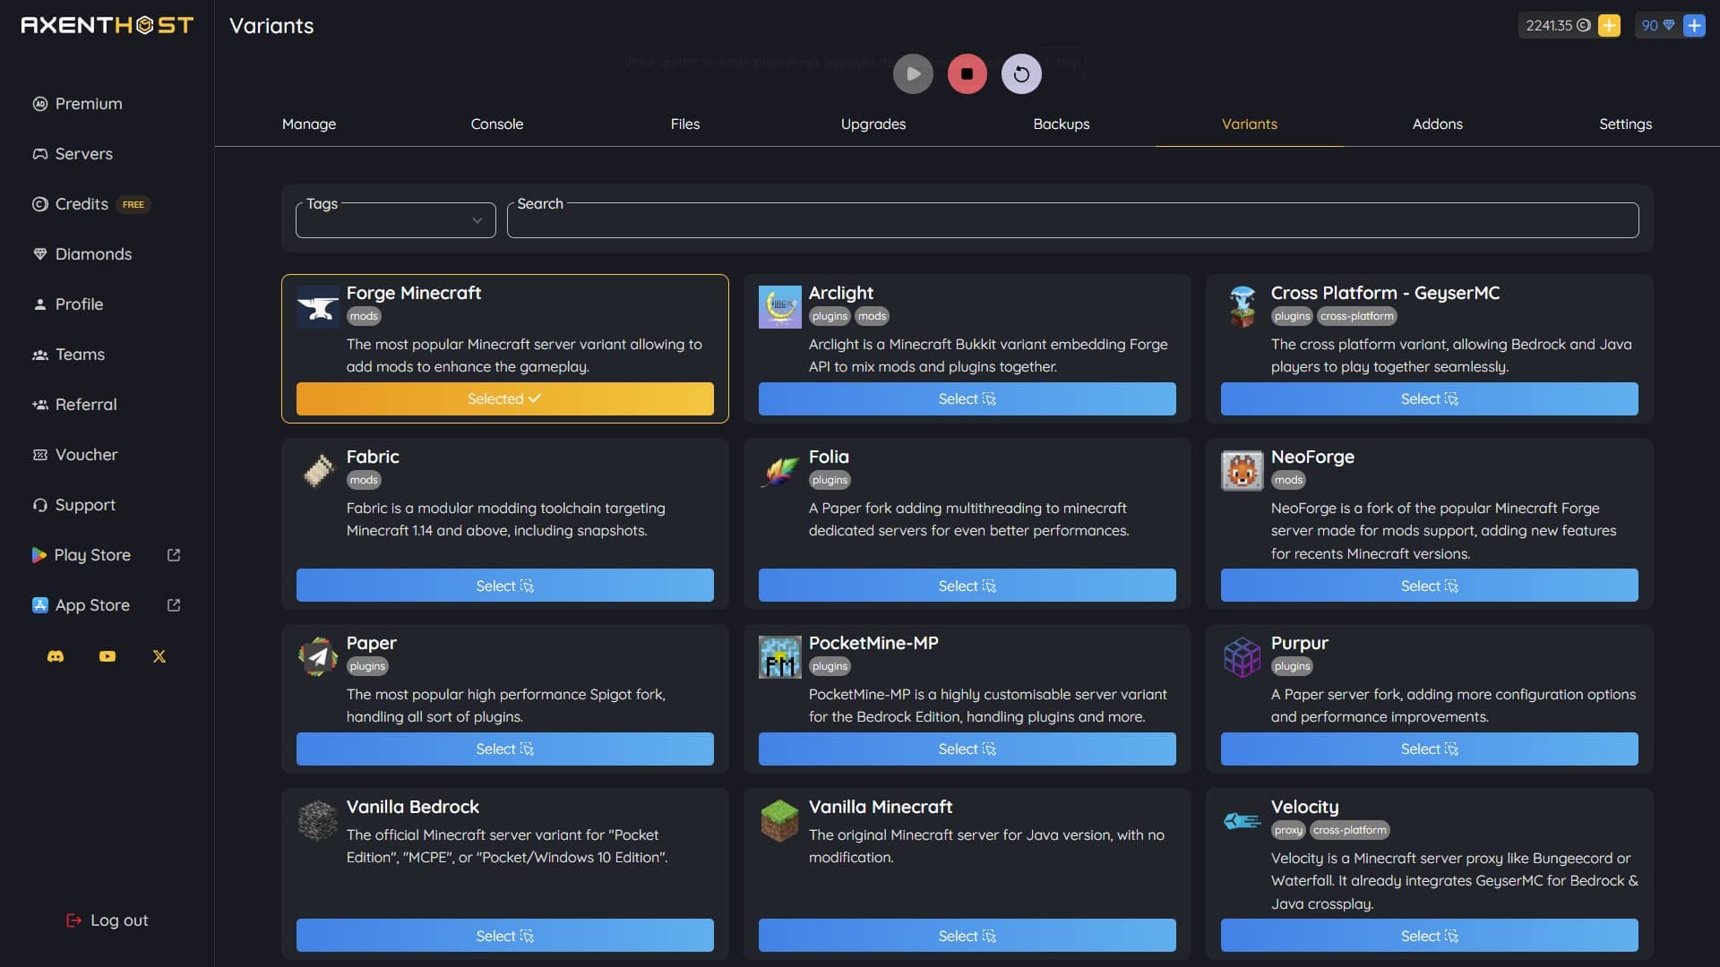Switch to the Settings tab
Screen dimensions: 1720x967
click(1626, 123)
